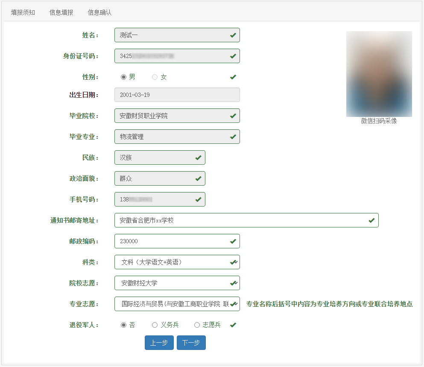Click the 下一步 button
The image size is (424, 367).
[191, 343]
